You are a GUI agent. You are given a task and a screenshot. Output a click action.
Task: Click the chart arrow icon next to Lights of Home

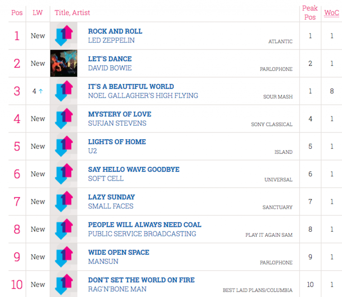pos(63,146)
